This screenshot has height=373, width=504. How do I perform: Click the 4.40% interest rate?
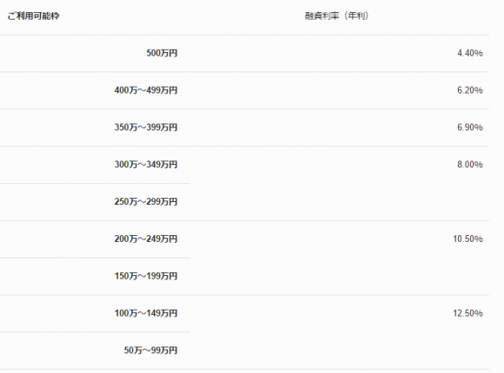pyautogui.click(x=470, y=53)
